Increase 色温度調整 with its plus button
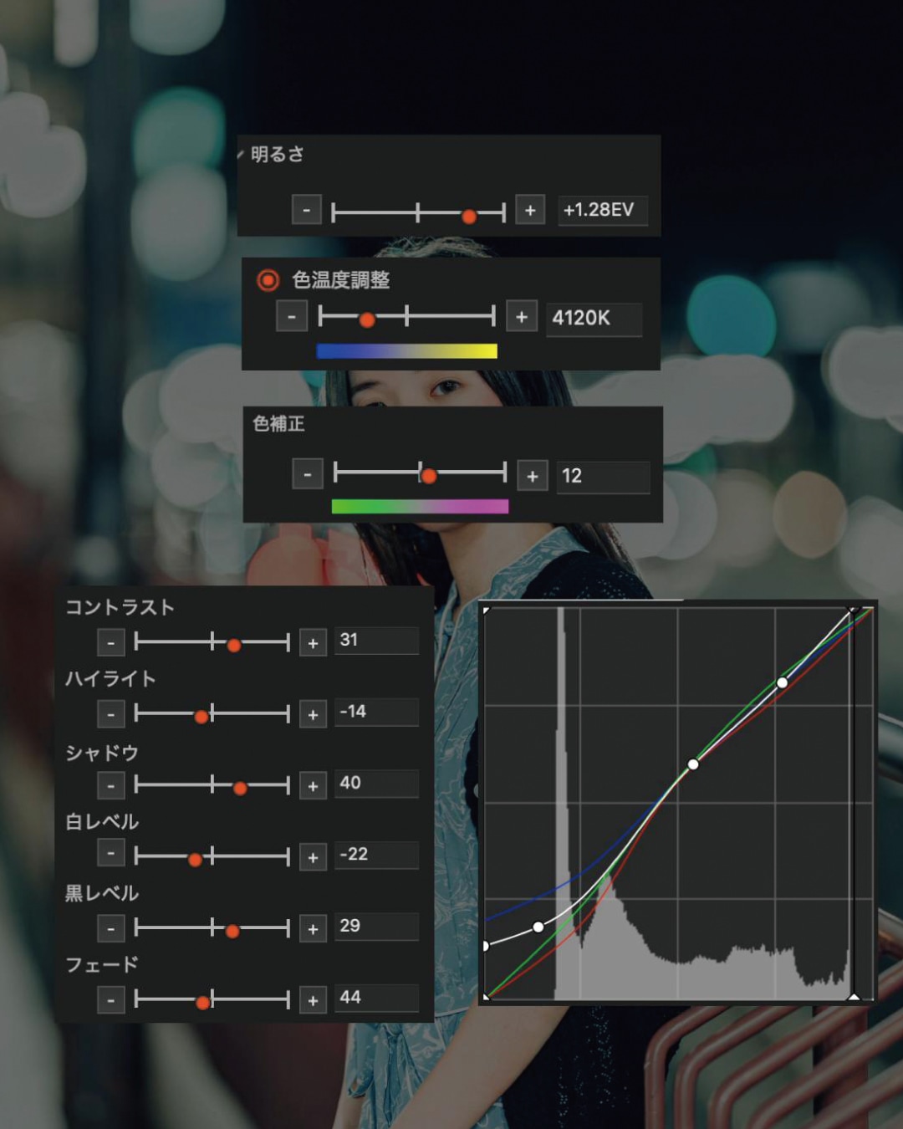 pyautogui.click(x=521, y=317)
